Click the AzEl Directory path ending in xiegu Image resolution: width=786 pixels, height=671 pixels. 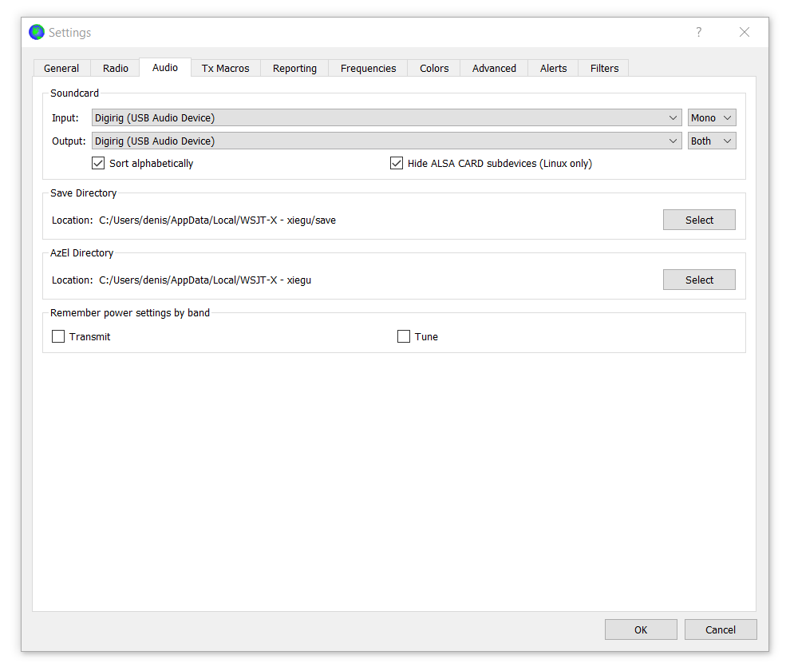click(x=205, y=280)
